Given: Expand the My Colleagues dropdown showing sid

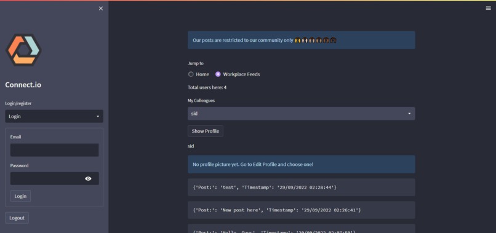Looking at the screenshot, I should click(301, 114).
